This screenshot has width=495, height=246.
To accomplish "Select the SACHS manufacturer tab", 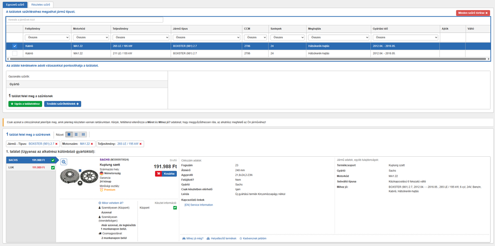I will [30, 160].
